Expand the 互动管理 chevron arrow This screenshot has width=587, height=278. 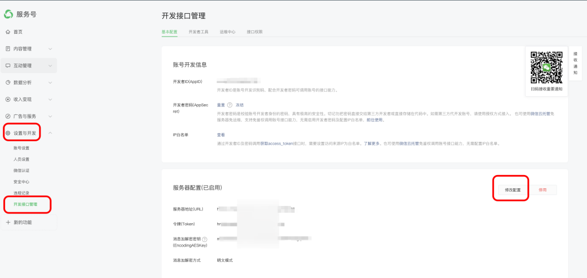pos(50,66)
